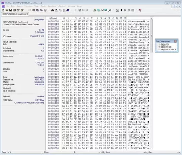The image size is (182, 155).
Task: Open the File menu
Action: (x=7, y=6)
